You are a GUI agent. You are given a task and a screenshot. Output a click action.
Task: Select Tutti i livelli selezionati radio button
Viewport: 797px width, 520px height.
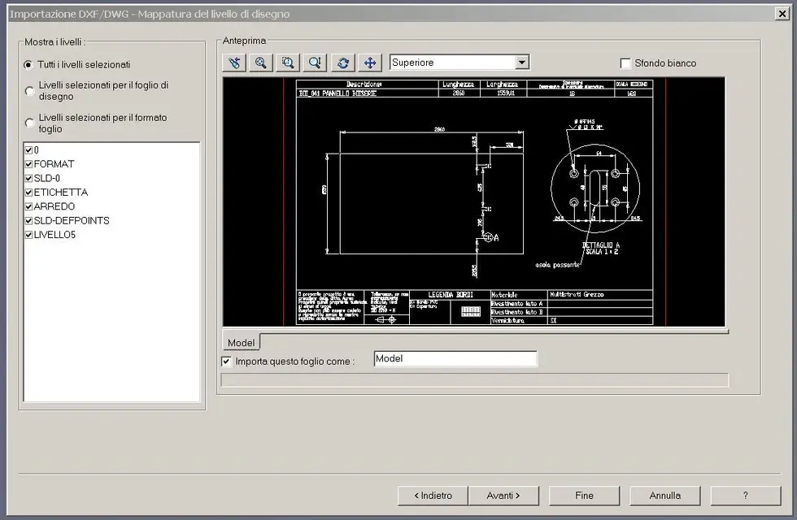click(x=28, y=64)
